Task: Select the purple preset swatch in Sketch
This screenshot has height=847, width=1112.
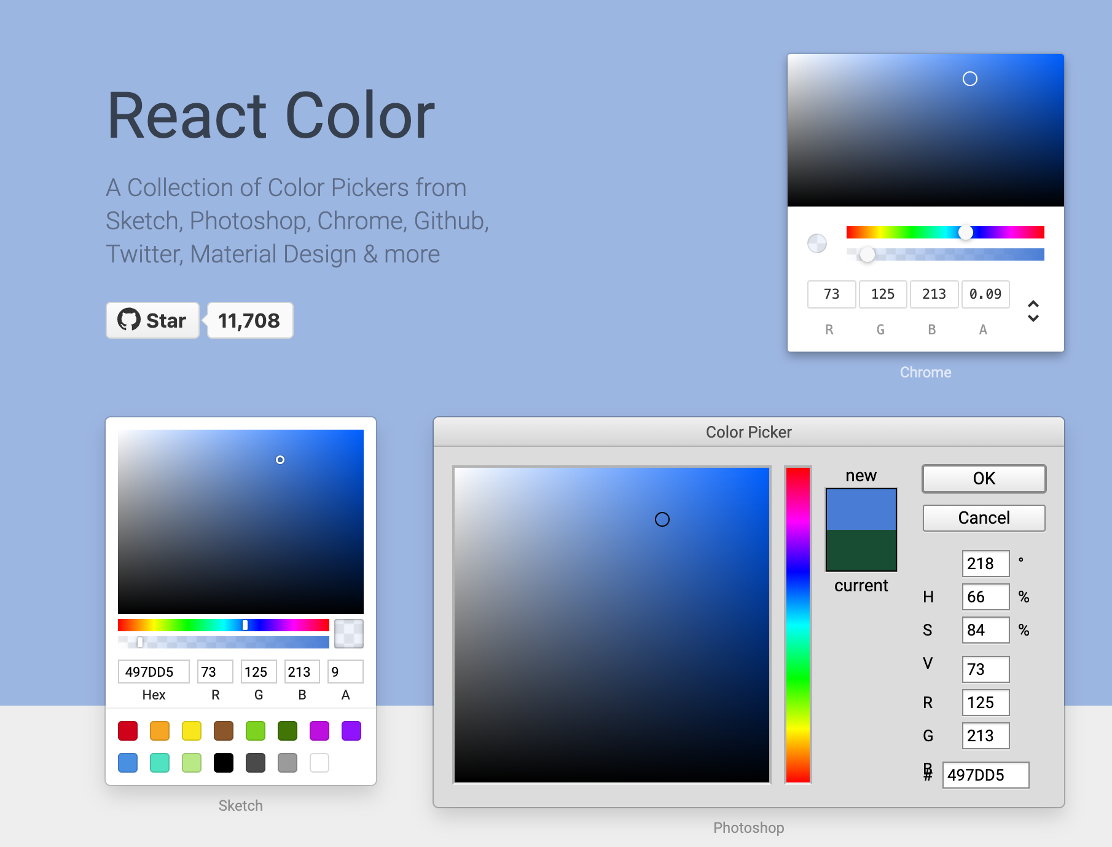Action: click(351, 731)
